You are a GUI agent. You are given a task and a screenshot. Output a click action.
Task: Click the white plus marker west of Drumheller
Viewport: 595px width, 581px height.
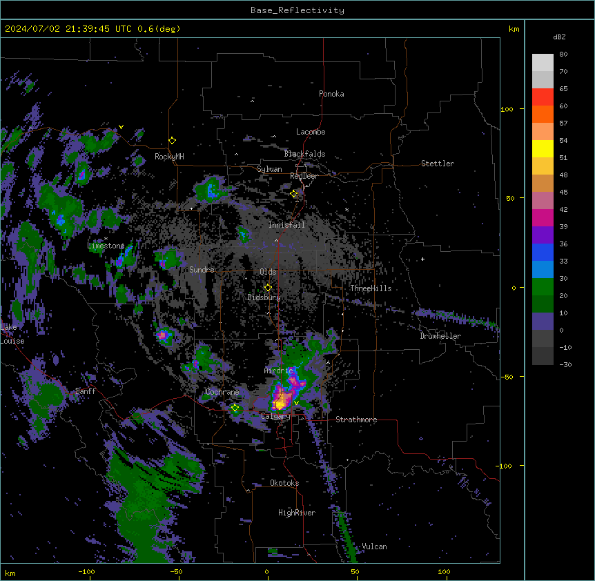[x=422, y=259]
